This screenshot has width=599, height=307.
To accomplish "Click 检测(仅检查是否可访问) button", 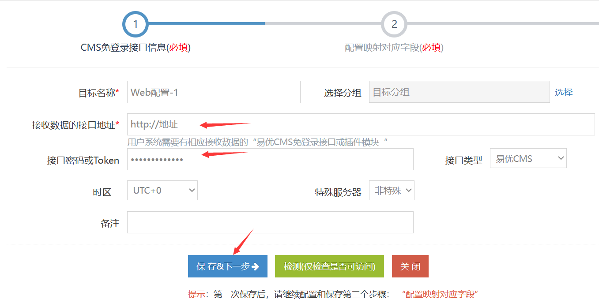I will 329,266.
